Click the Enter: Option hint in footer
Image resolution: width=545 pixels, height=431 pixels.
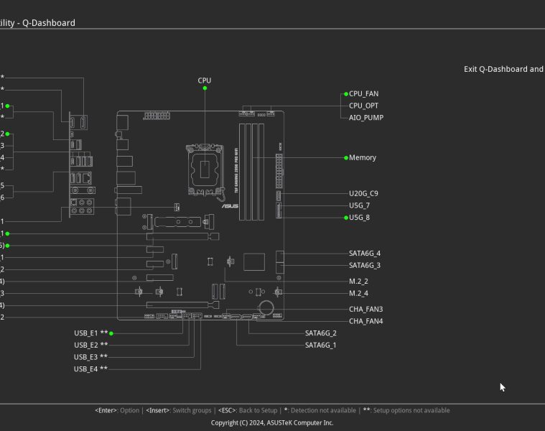[117, 410]
